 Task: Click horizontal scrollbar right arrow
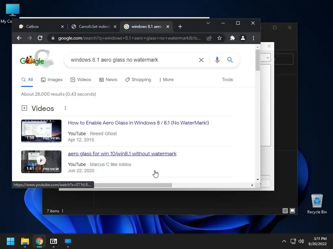coord(252,185)
